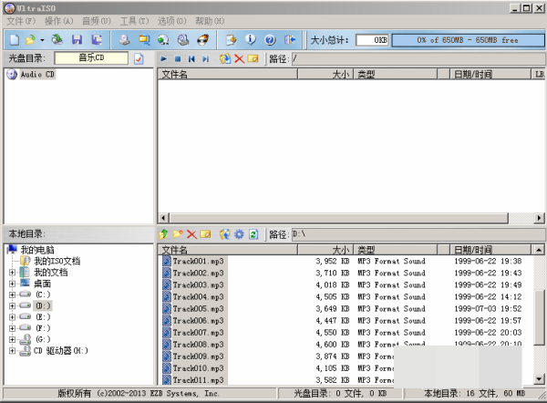Viewport: 547px width, 403px height.
Task: Open the 文件(F) menu
Action: pyautogui.click(x=21, y=21)
